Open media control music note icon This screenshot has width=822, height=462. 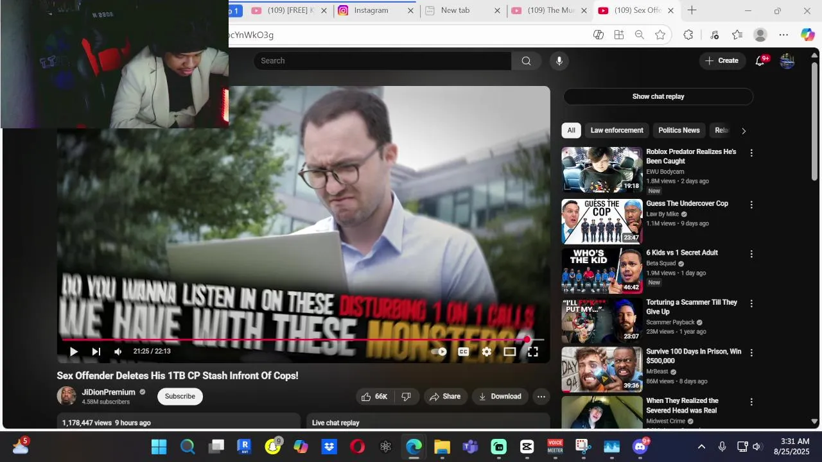(714, 35)
